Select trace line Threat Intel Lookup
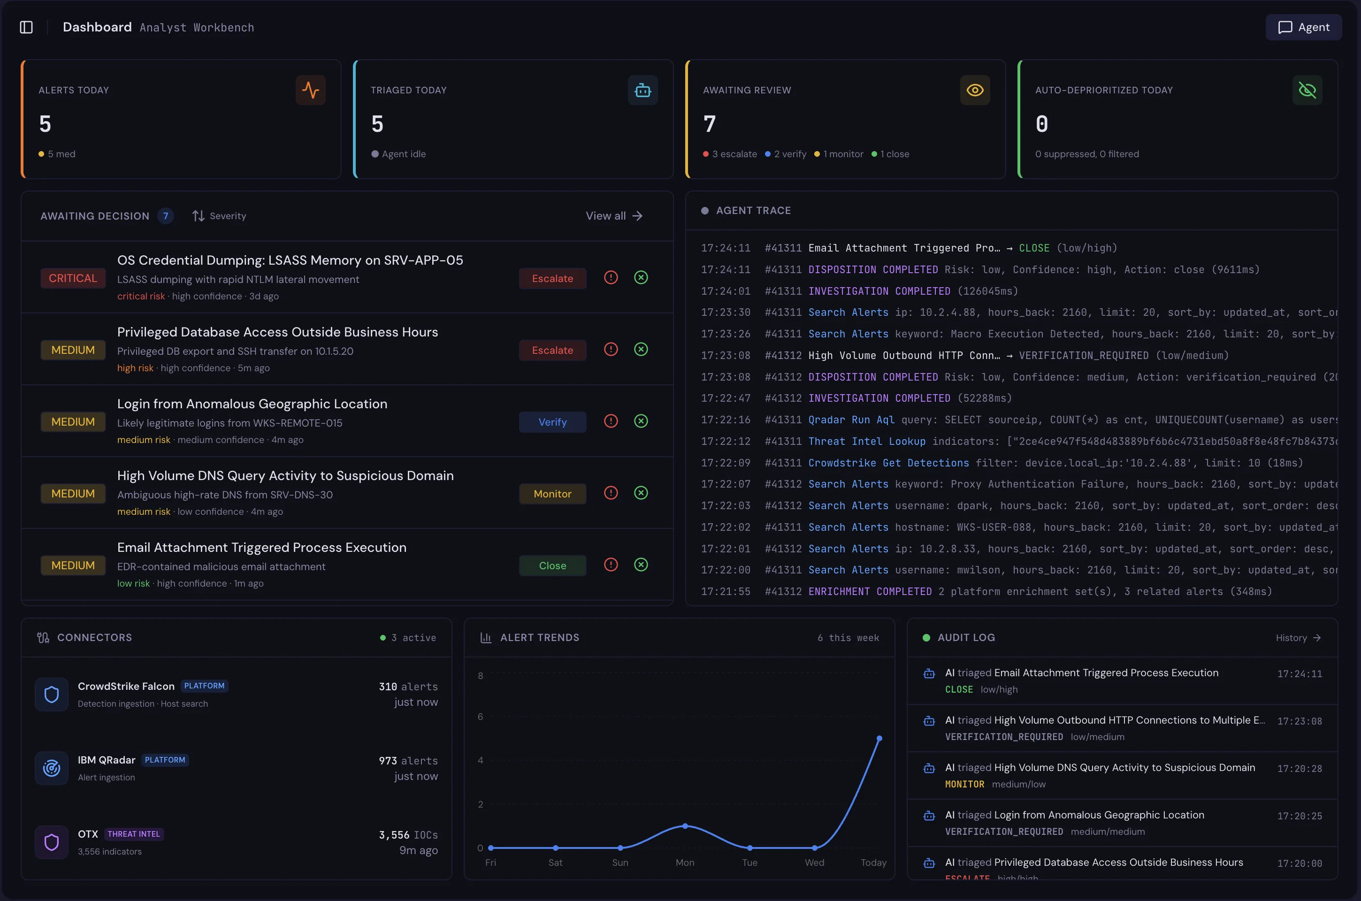1361x901 pixels. point(1018,441)
